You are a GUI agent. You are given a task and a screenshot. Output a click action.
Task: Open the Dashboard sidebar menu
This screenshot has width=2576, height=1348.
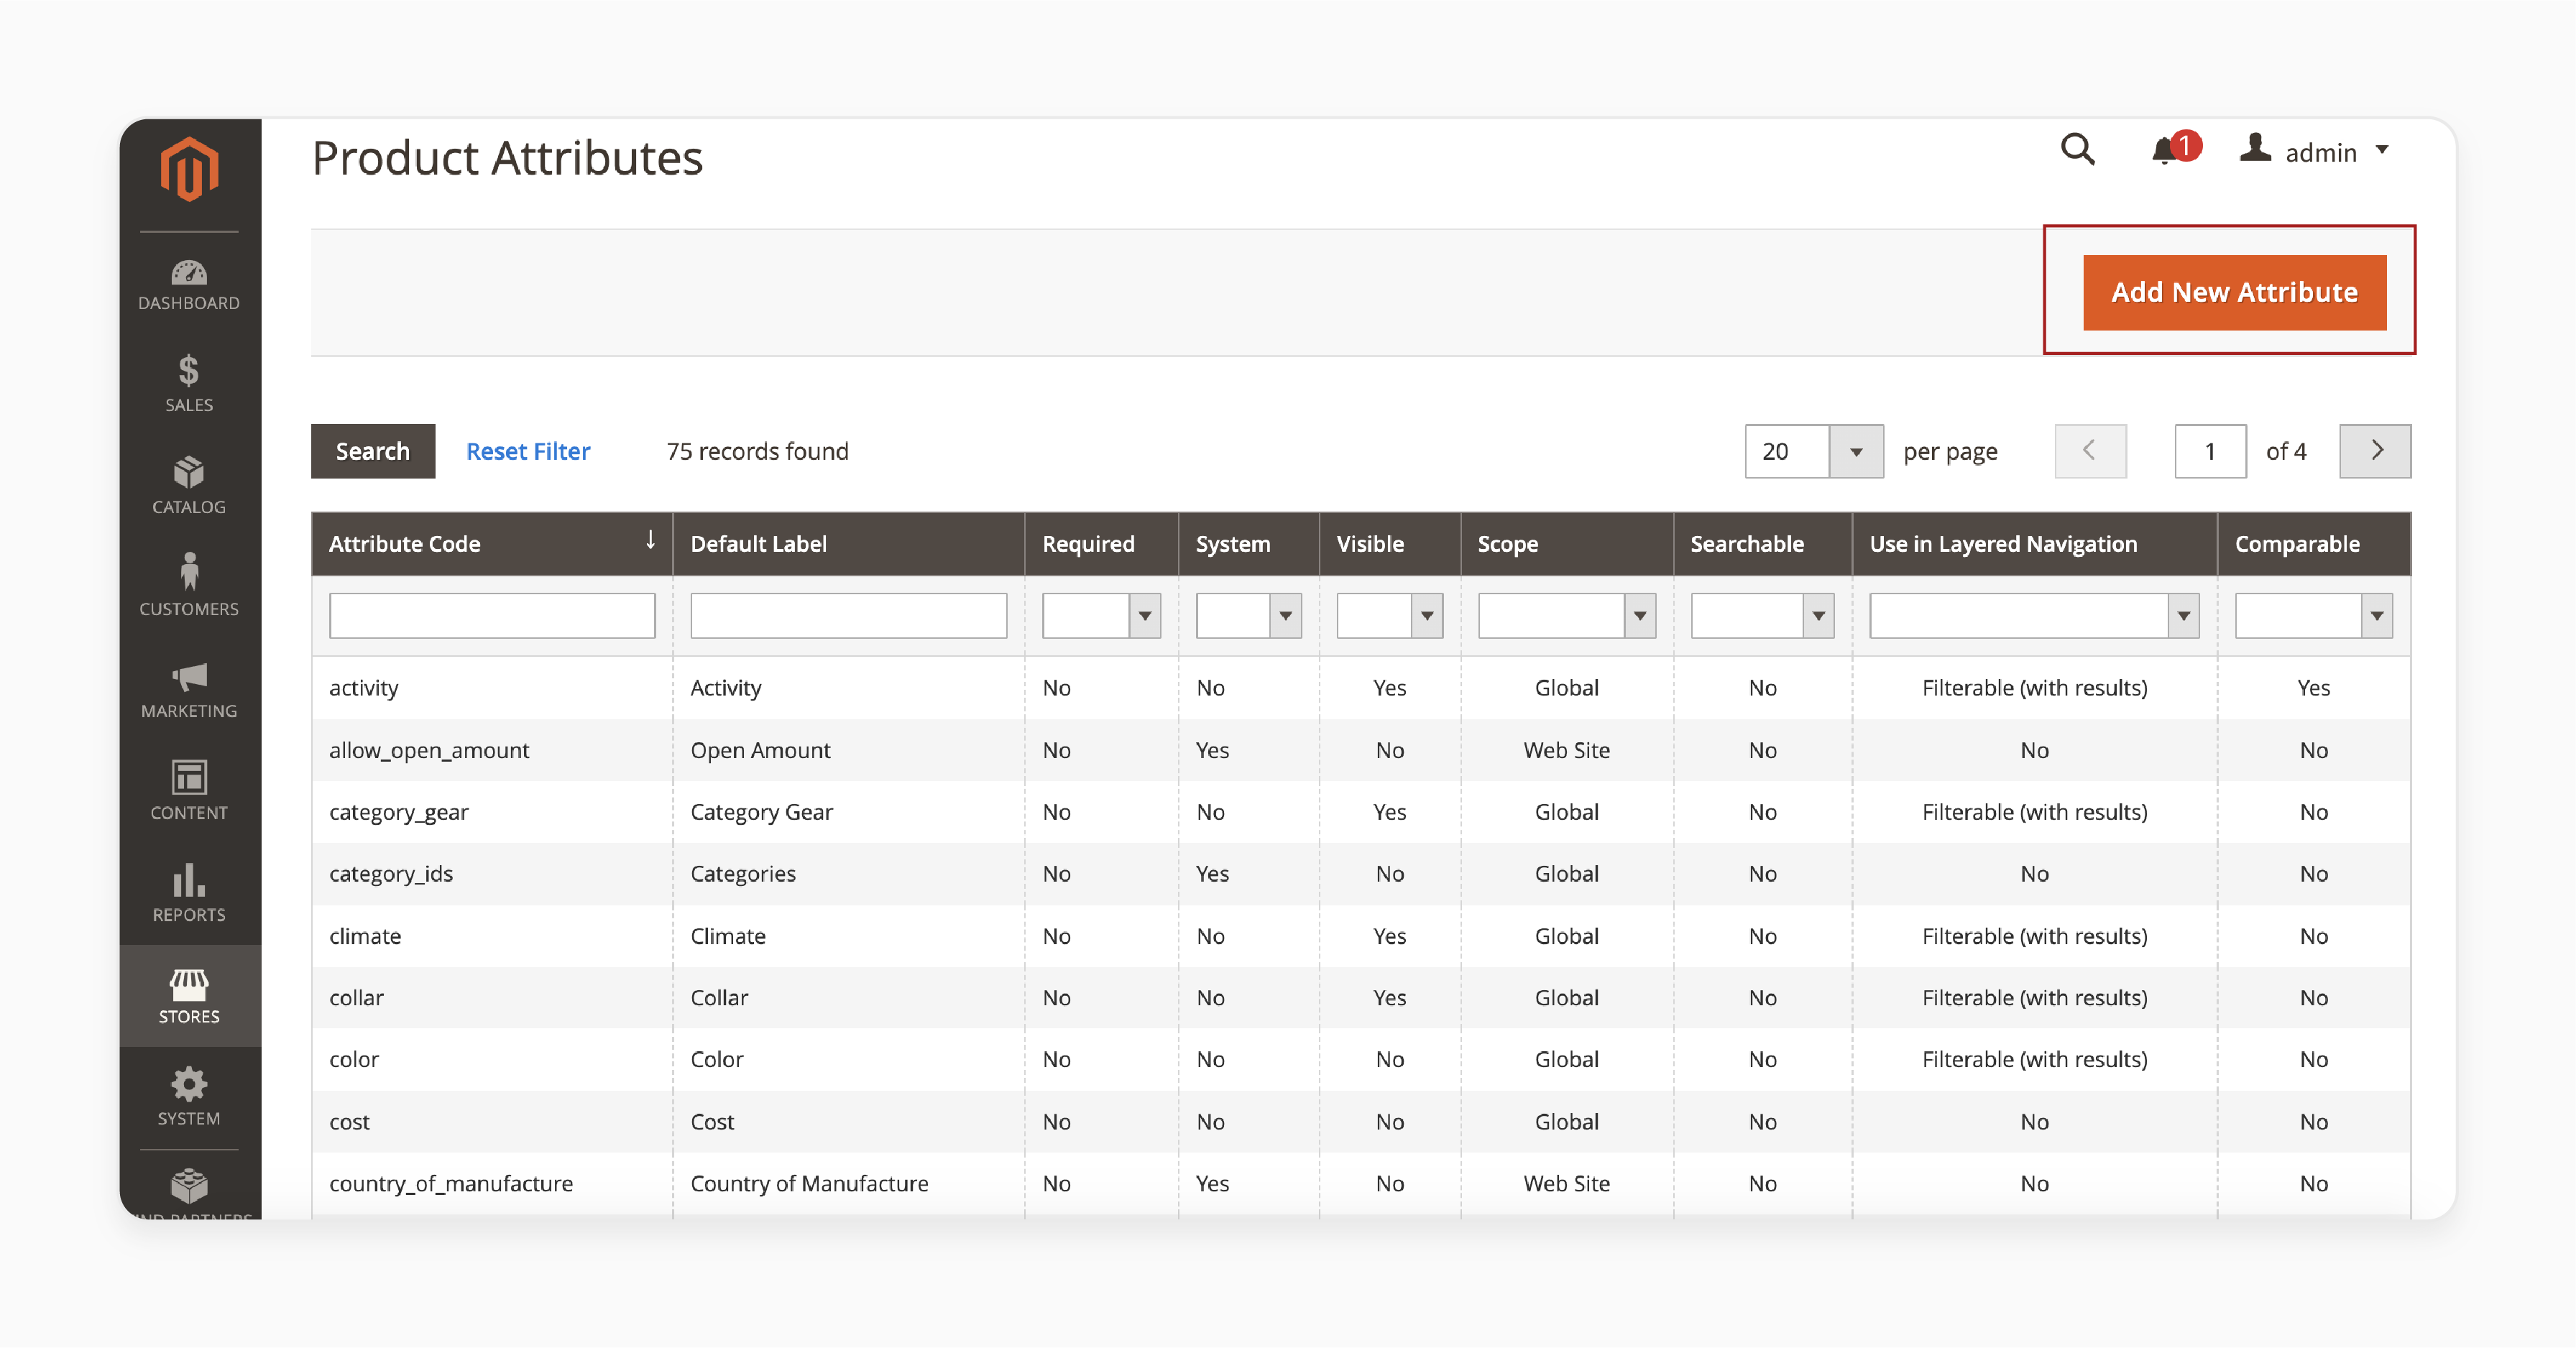[x=189, y=285]
